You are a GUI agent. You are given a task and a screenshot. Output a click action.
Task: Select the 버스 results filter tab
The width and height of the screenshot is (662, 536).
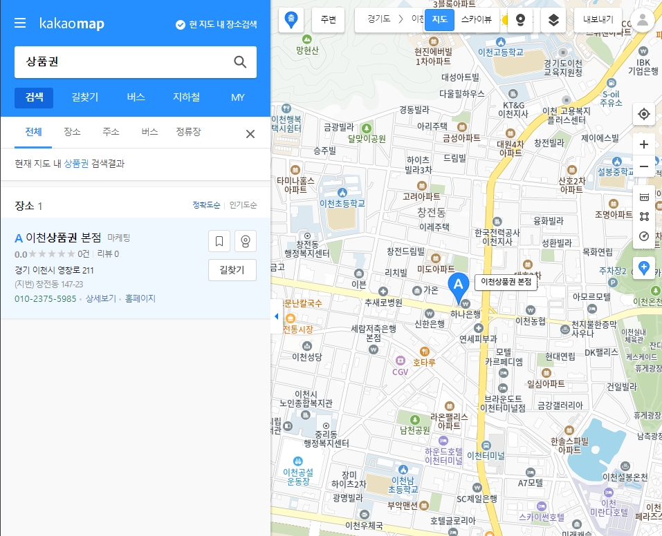150,132
